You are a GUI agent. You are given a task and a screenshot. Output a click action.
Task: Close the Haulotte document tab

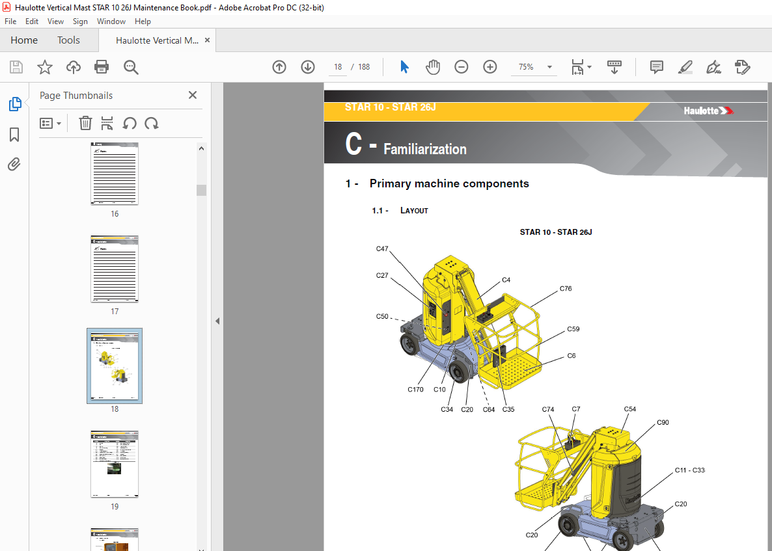(207, 40)
